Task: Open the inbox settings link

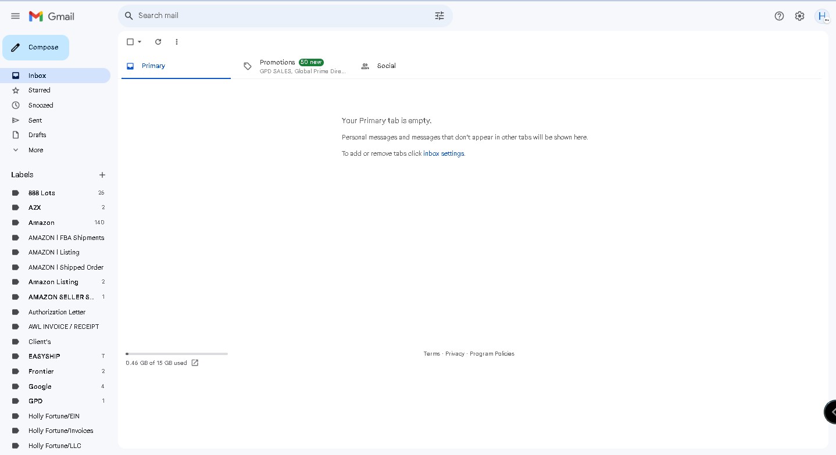Action: click(444, 154)
